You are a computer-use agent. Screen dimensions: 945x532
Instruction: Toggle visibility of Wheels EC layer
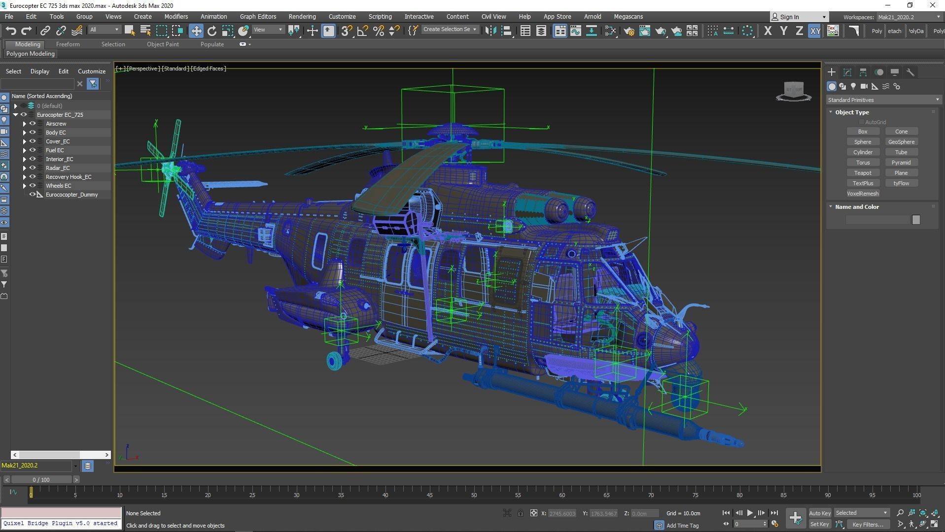33,186
